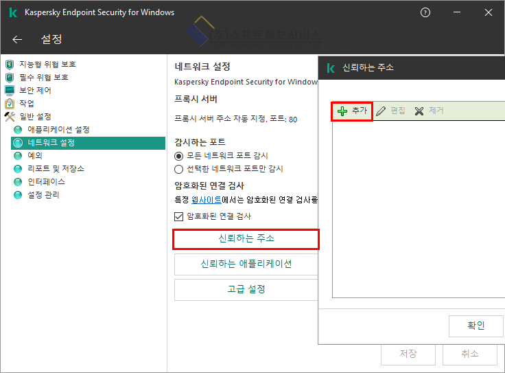Screen dimensions: 505x373
Task: Click the 암호화된 연결 검사 heading
Action: coord(209,185)
